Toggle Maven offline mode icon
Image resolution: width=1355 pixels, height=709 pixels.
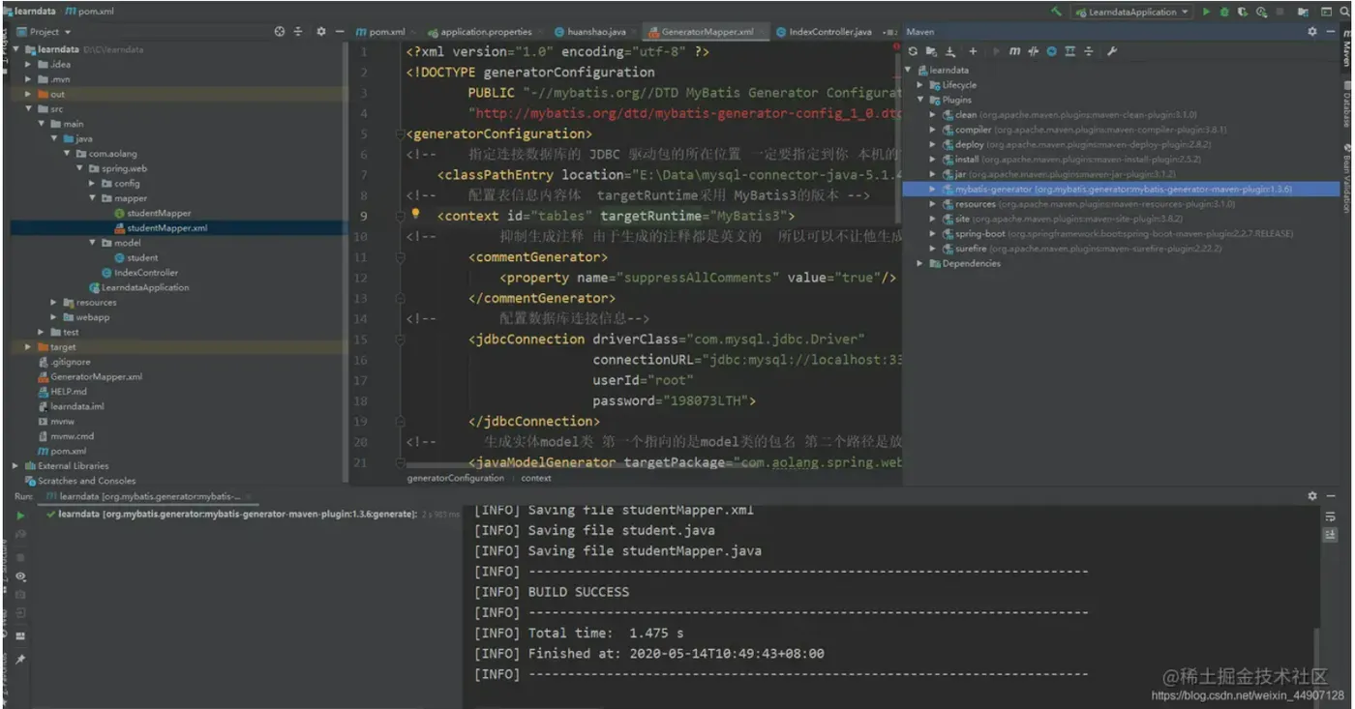coord(1033,51)
